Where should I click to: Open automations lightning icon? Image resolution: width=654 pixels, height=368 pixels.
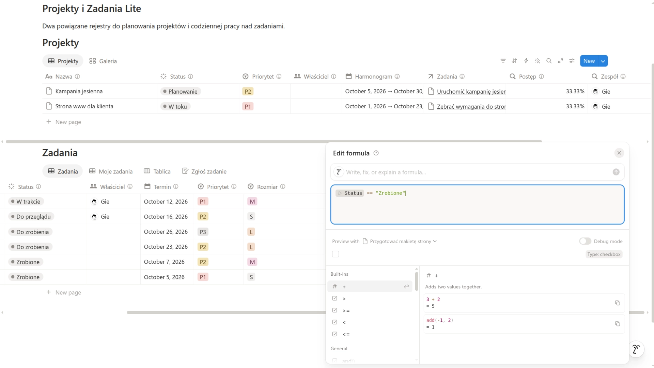coord(526,61)
